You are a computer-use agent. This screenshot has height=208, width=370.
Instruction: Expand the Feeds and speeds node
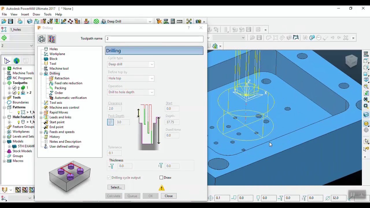[41, 132]
